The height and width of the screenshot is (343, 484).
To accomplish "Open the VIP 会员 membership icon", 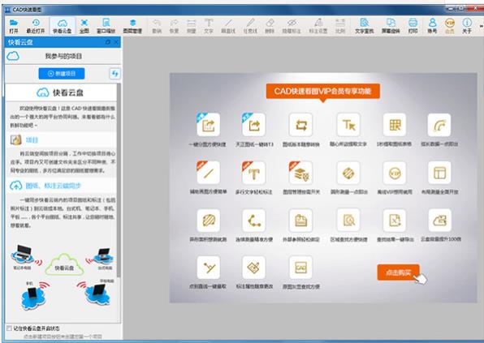I will pos(449,26).
